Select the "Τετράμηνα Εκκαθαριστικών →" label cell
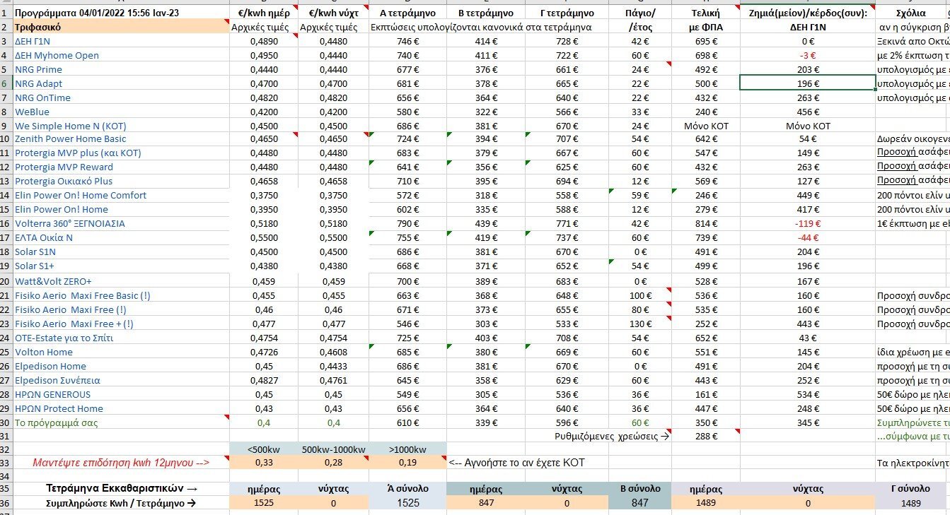950x515 pixels. 120,488
